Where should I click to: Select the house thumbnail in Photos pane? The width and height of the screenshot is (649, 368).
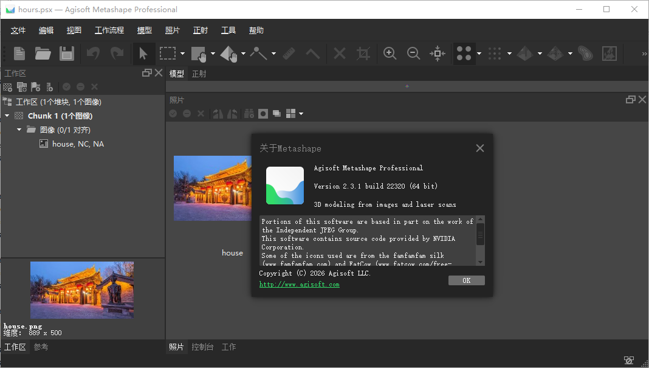tap(212, 188)
